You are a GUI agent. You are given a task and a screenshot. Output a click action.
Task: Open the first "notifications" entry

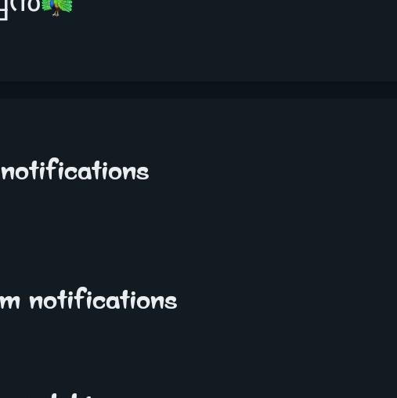coord(75,169)
